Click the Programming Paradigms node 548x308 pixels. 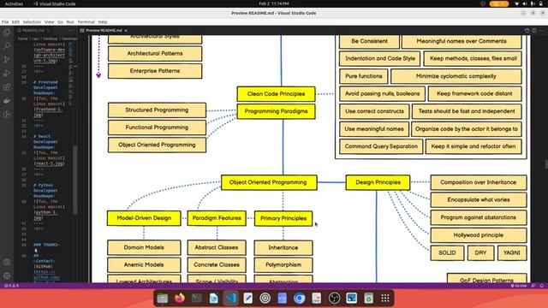click(276, 111)
